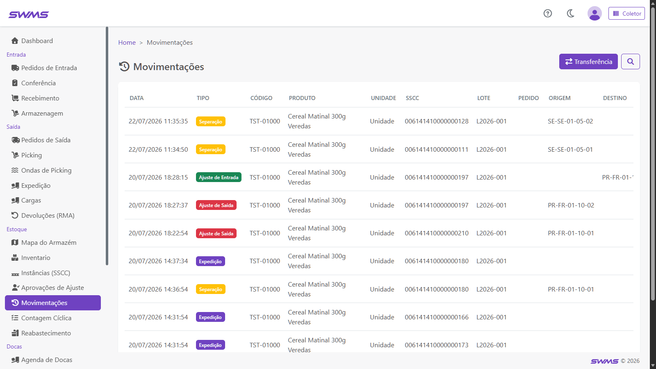The width and height of the screenshot is (656, 369).
Task: Click the Armazenagem dolly icon
Action: 15,113
